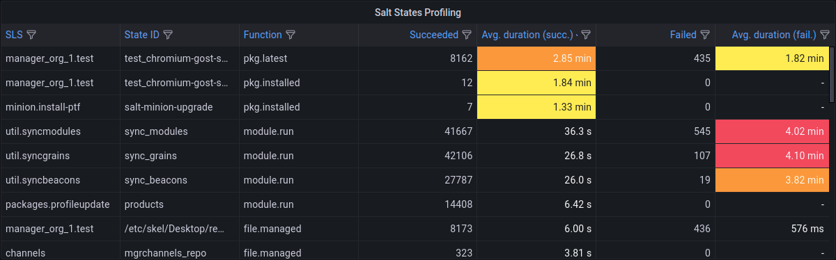Click the 26.8 s duration cell
The image size is (836, 260).
click(536, 156)
